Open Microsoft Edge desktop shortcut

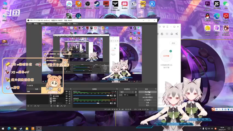[217, 18]
